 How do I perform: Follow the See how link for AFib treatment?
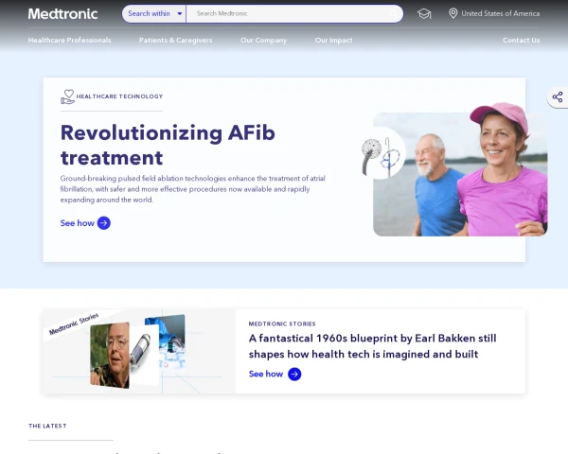[x=78, y=223]
